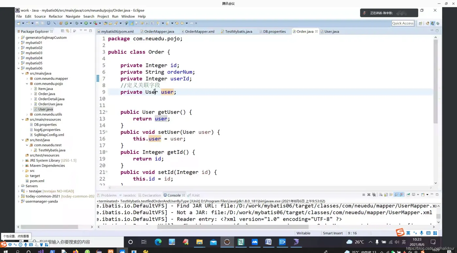The image size is (457, 253).
Task: Open Microsoft Edge from taskbar
Action: 158,242
